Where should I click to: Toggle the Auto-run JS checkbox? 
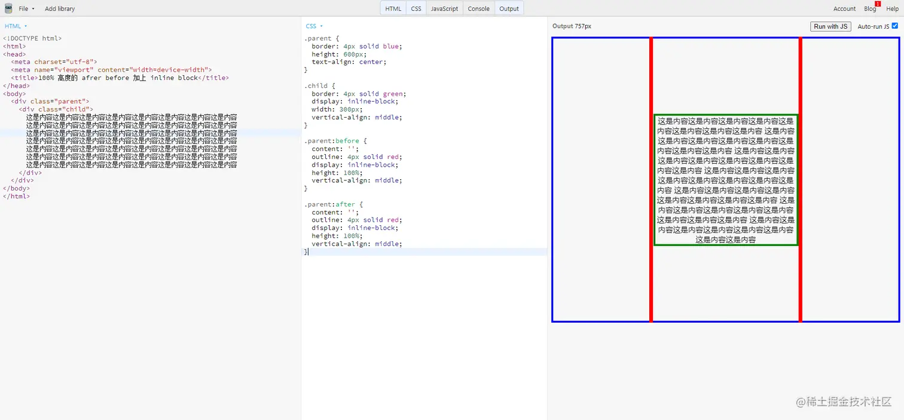coord(895,26)
